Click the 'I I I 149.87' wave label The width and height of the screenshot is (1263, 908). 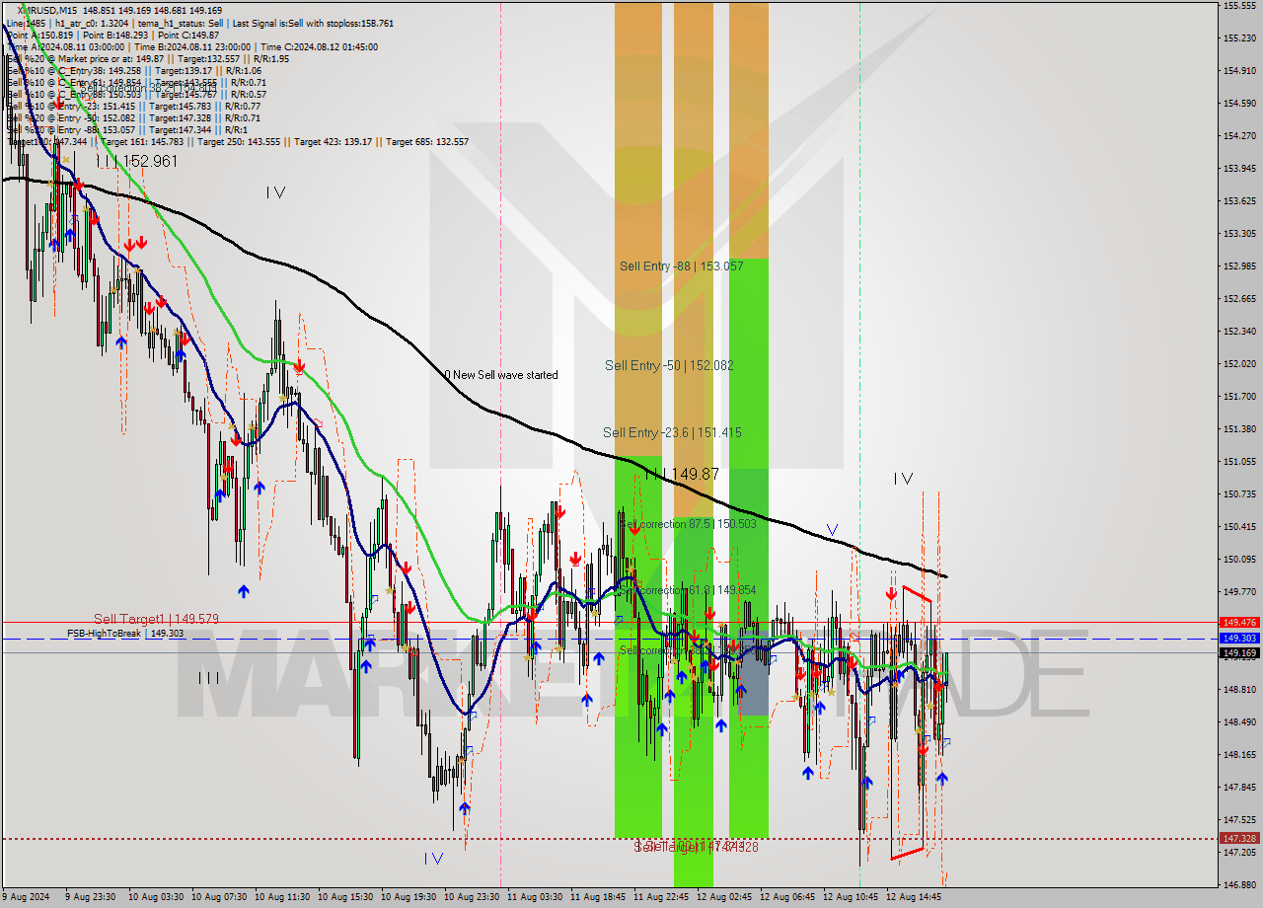pos(683,475)
